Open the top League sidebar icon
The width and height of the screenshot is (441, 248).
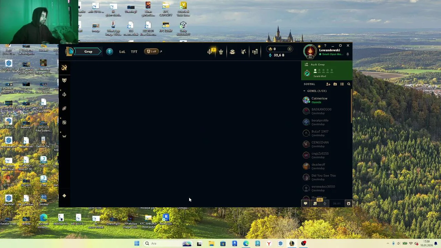click(64, 68)
